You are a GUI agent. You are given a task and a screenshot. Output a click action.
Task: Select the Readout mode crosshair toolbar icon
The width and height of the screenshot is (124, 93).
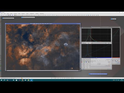click(25, 15)
